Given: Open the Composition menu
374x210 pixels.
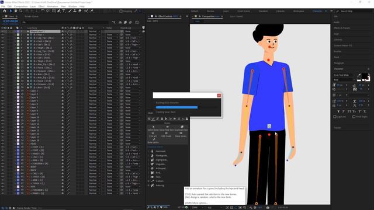Looking at the screenshot, I should tap(21, 6).
